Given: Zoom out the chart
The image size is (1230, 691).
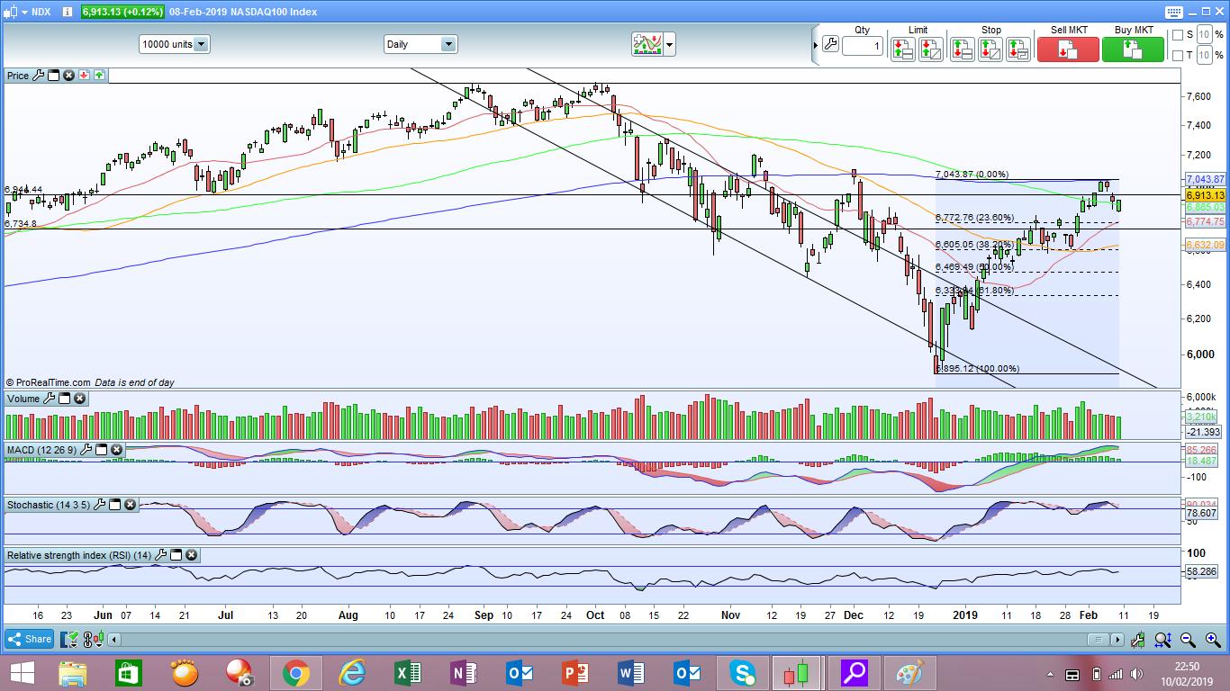Looking at the screenshot, I should click(1188, 640).
